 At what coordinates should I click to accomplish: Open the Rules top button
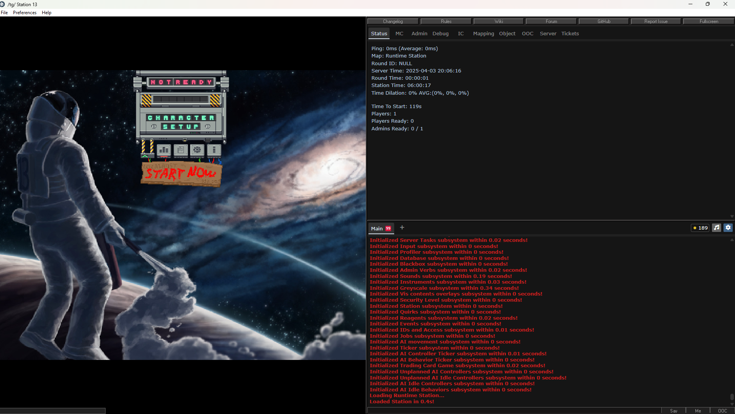point(446,21)
